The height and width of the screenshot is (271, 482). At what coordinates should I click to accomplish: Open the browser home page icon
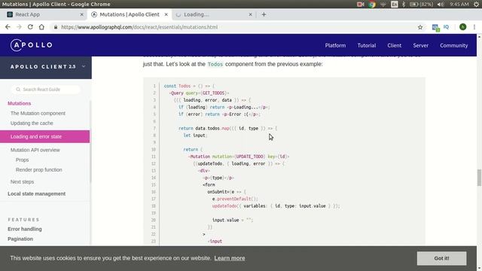[41, 27]
